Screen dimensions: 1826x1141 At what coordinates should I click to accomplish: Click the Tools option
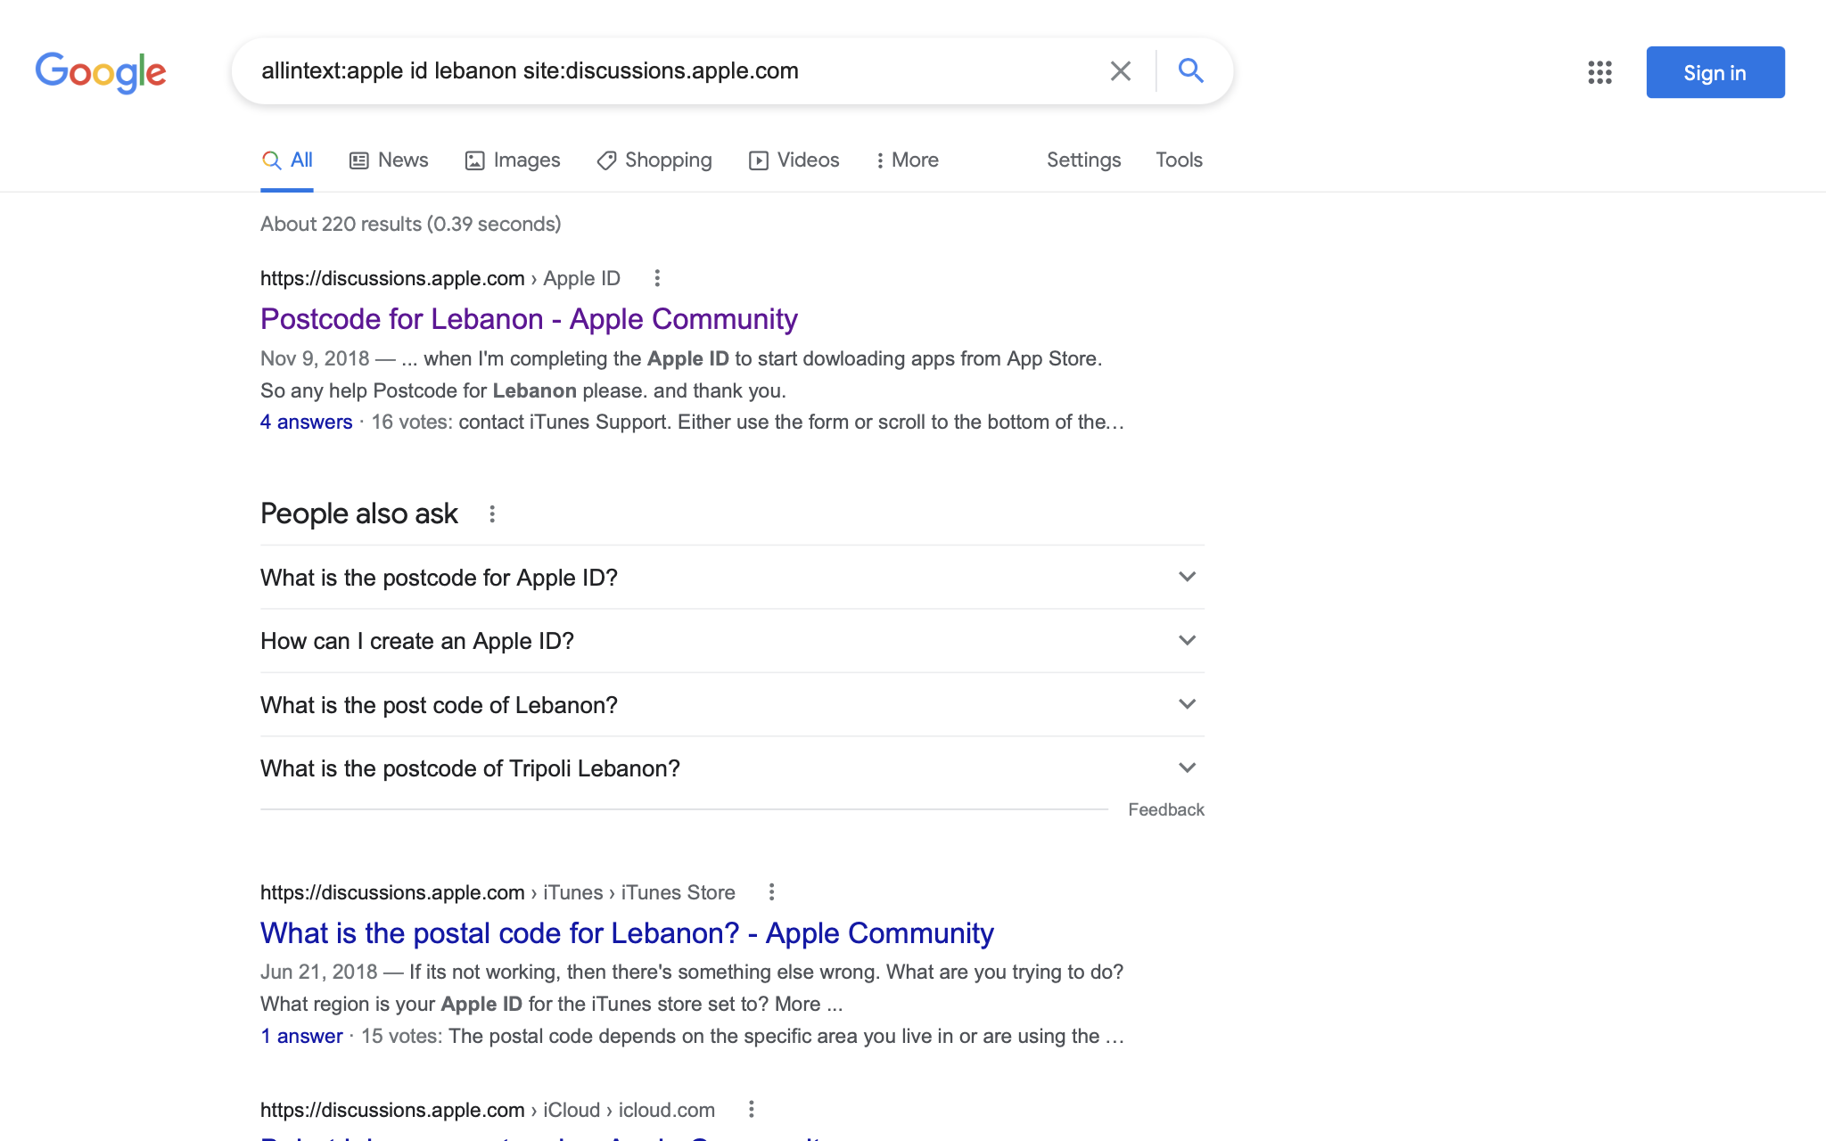(x=1179, y=160)
